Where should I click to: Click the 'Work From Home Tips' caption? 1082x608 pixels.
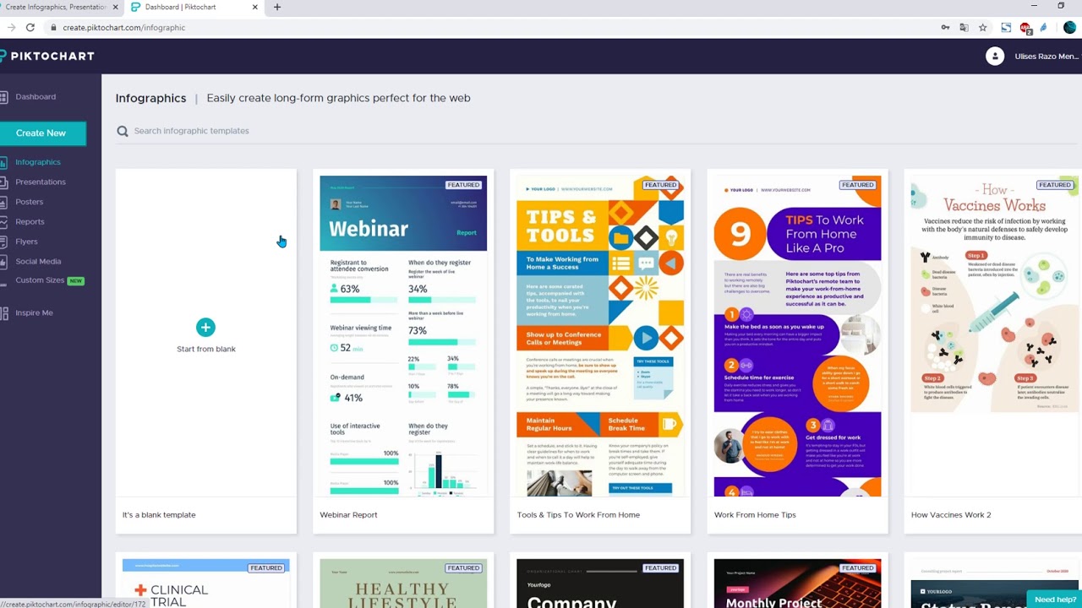[755, 515]
